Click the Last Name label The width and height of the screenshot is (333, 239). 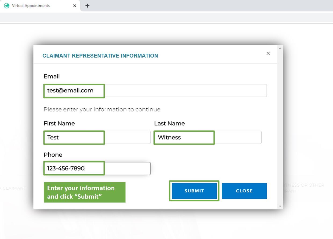pyautogui.click(x=169, y=123)
